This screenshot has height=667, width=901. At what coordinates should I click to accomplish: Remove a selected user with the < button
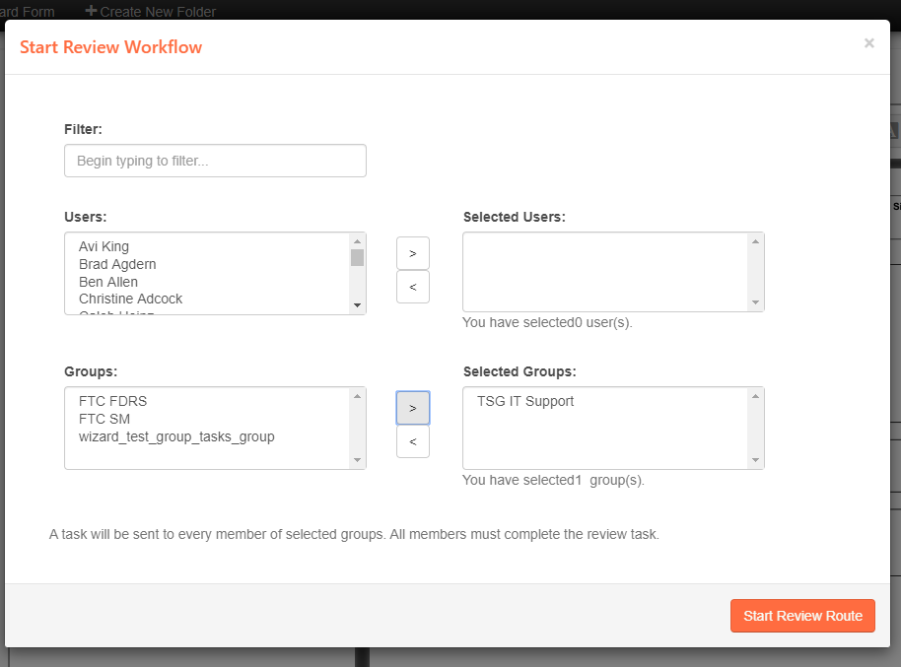(412, 287)
